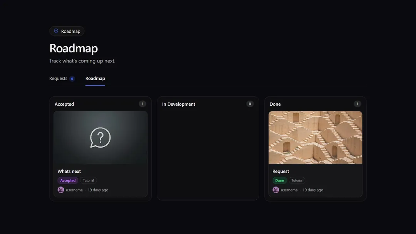Click the Done column count 1
The image size is (416, 234).
tap(357, 104)
